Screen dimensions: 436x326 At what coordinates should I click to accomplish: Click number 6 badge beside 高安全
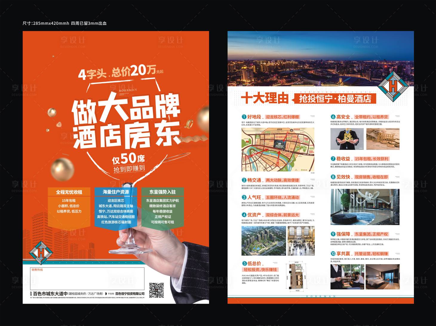[x=333, y=117]
